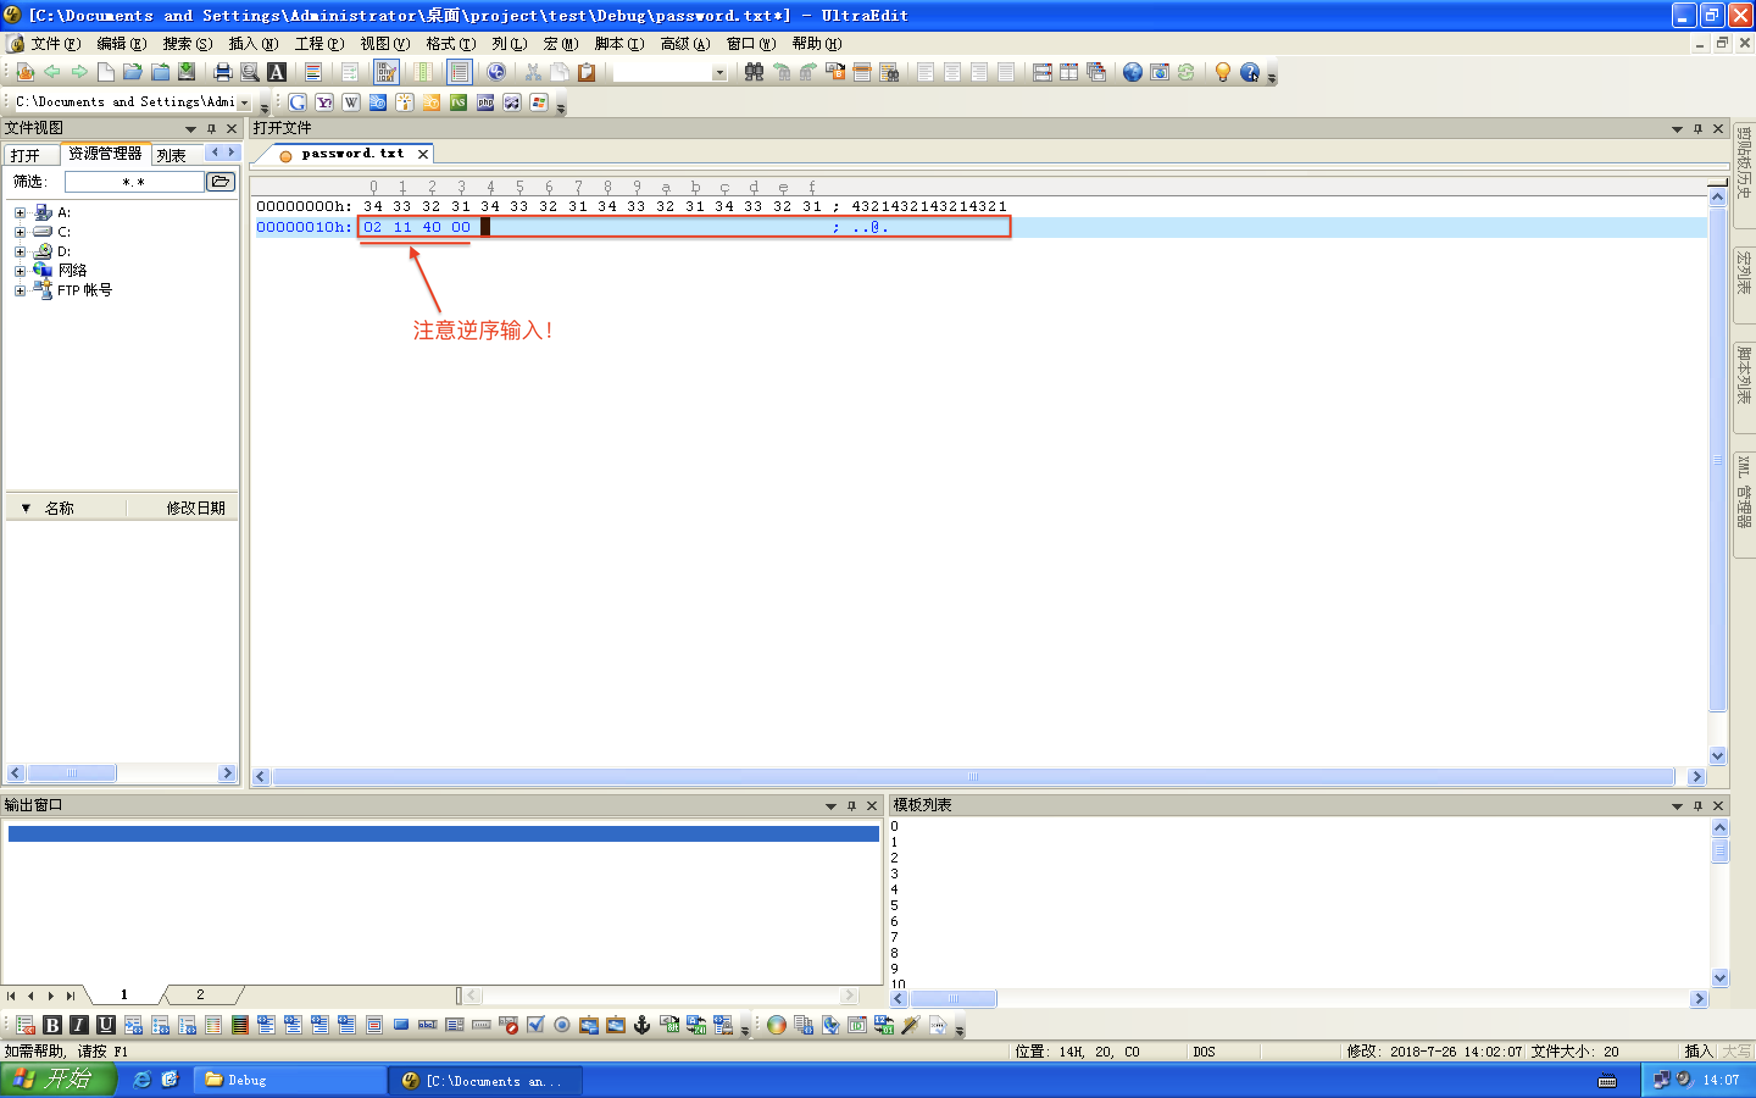
Task: Click the Print icon in the toolbar
Action: tap(223, 72)
